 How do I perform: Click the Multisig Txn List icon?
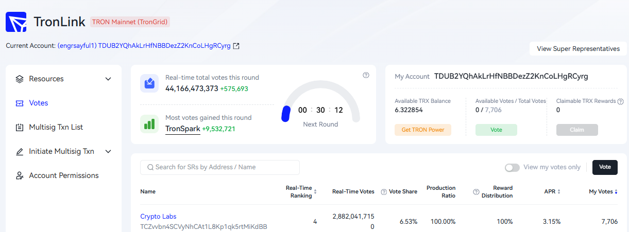pyautogui.click(x=20, y=127)
